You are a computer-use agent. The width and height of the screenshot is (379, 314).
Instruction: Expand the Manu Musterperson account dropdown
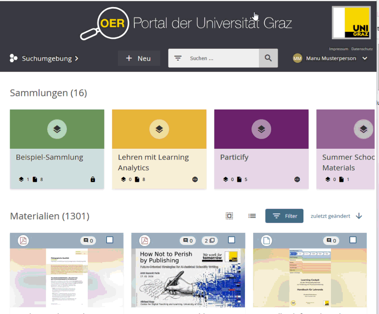pyautogui.click(x=365, y=58)
